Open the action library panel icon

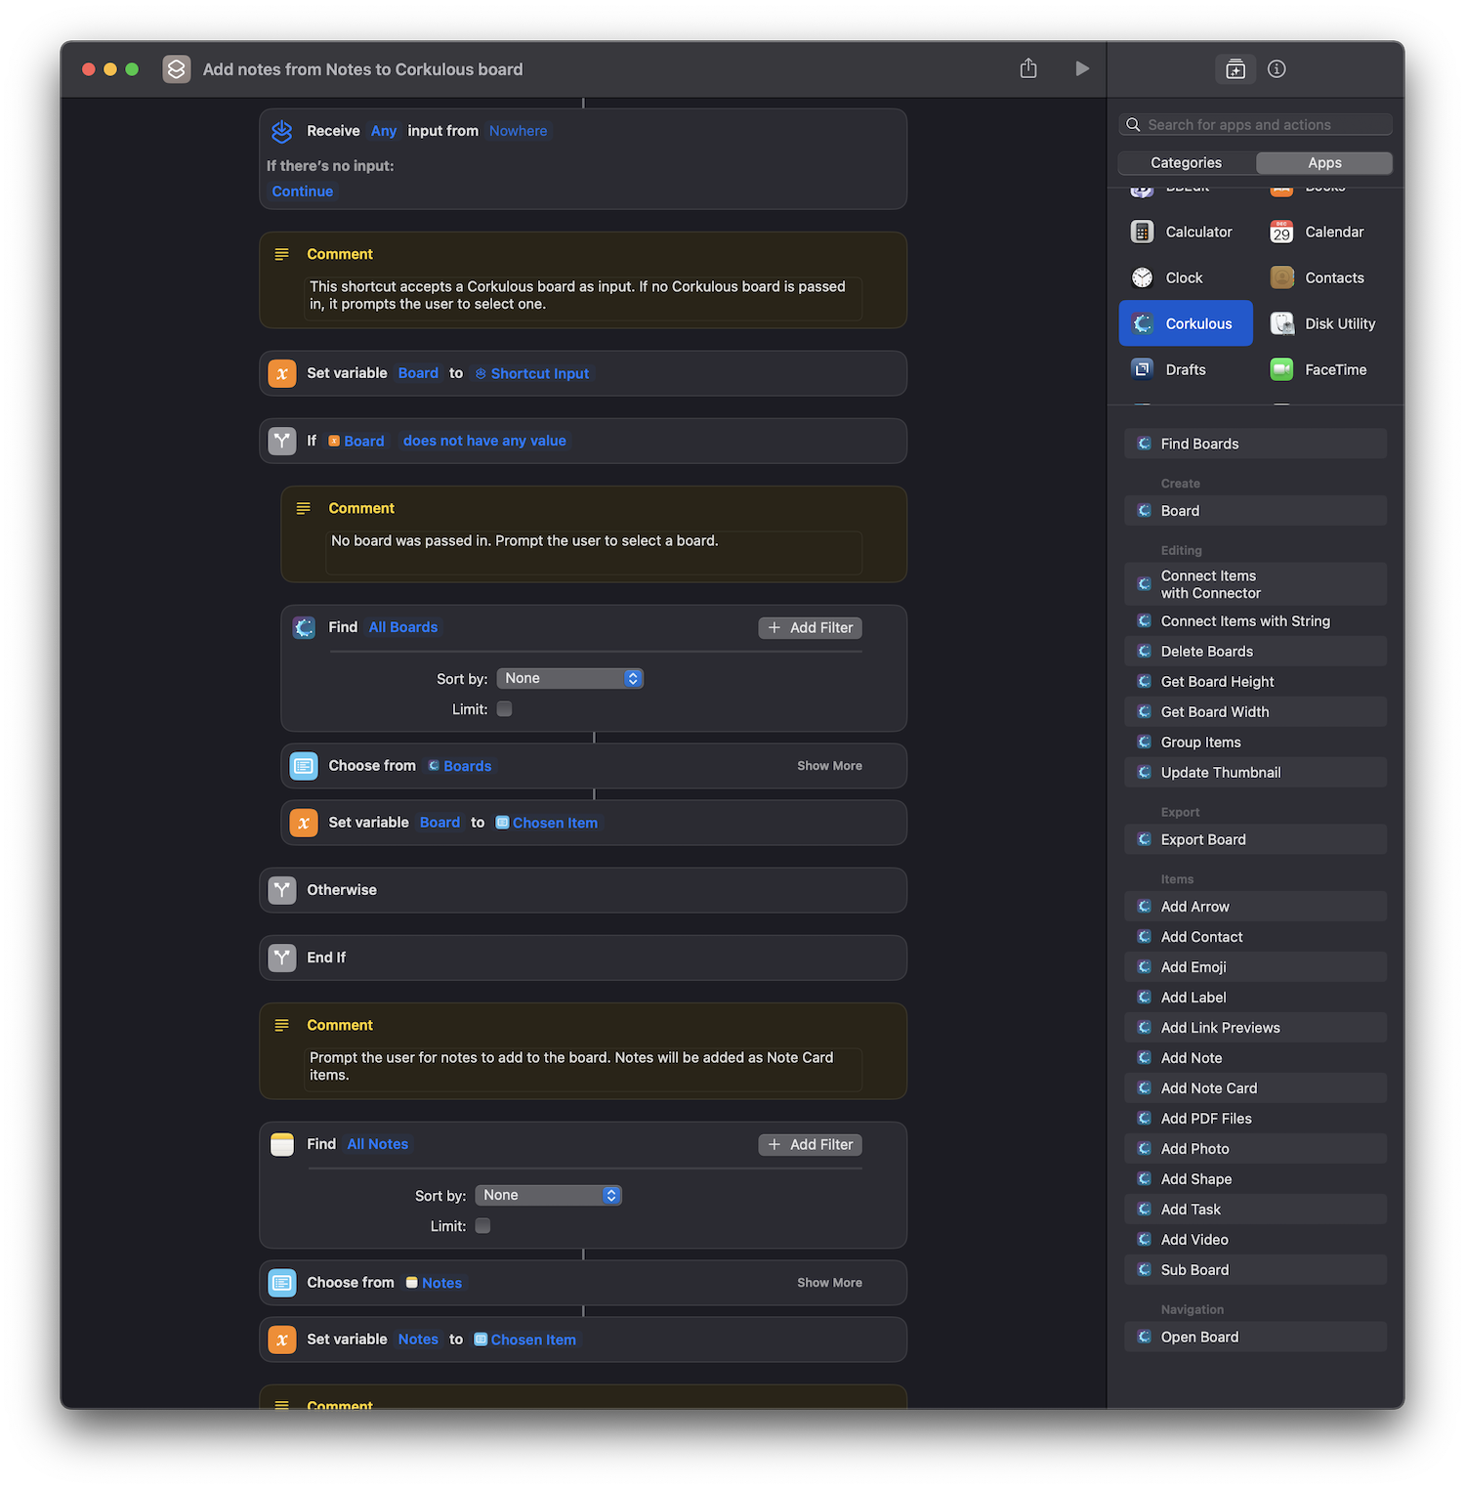pos(1235,69)
